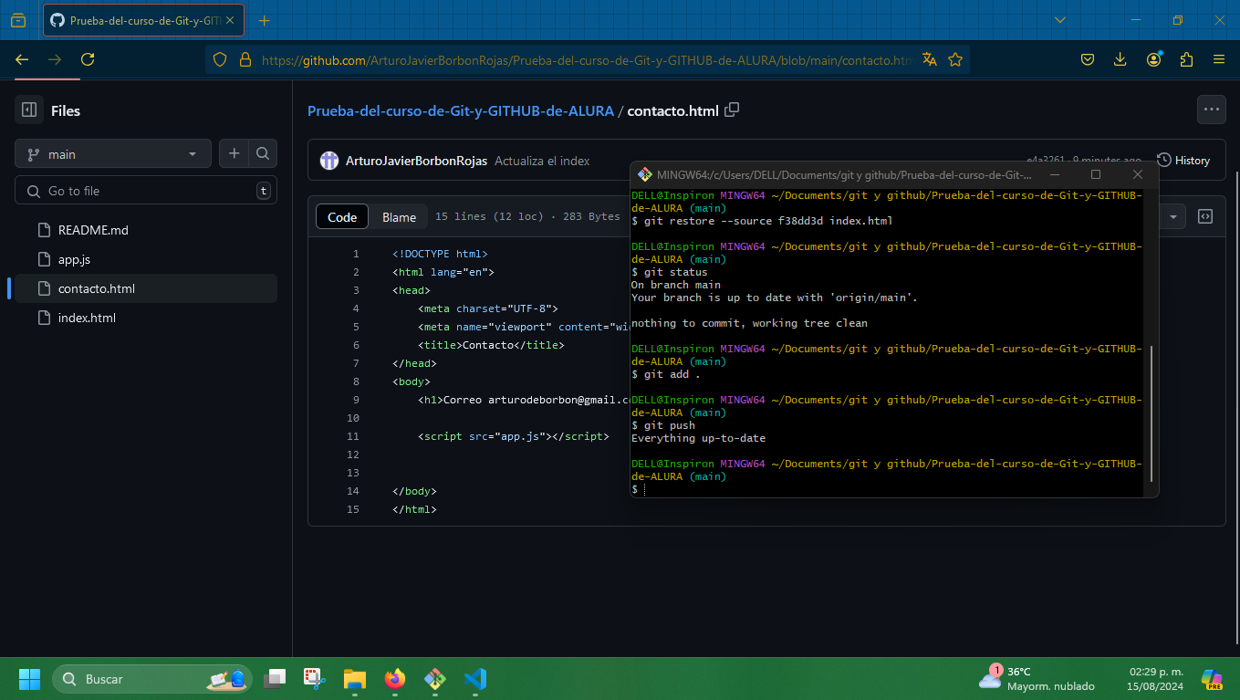Image resolution: width=1240 pixels, height=700 pixels.
Task: Open the 'Actualiza el index' commit message
Action: (x=542, y=161)
